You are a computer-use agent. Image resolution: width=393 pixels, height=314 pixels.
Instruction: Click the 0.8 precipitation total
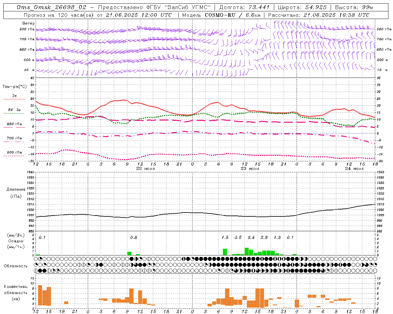point(134,238)
